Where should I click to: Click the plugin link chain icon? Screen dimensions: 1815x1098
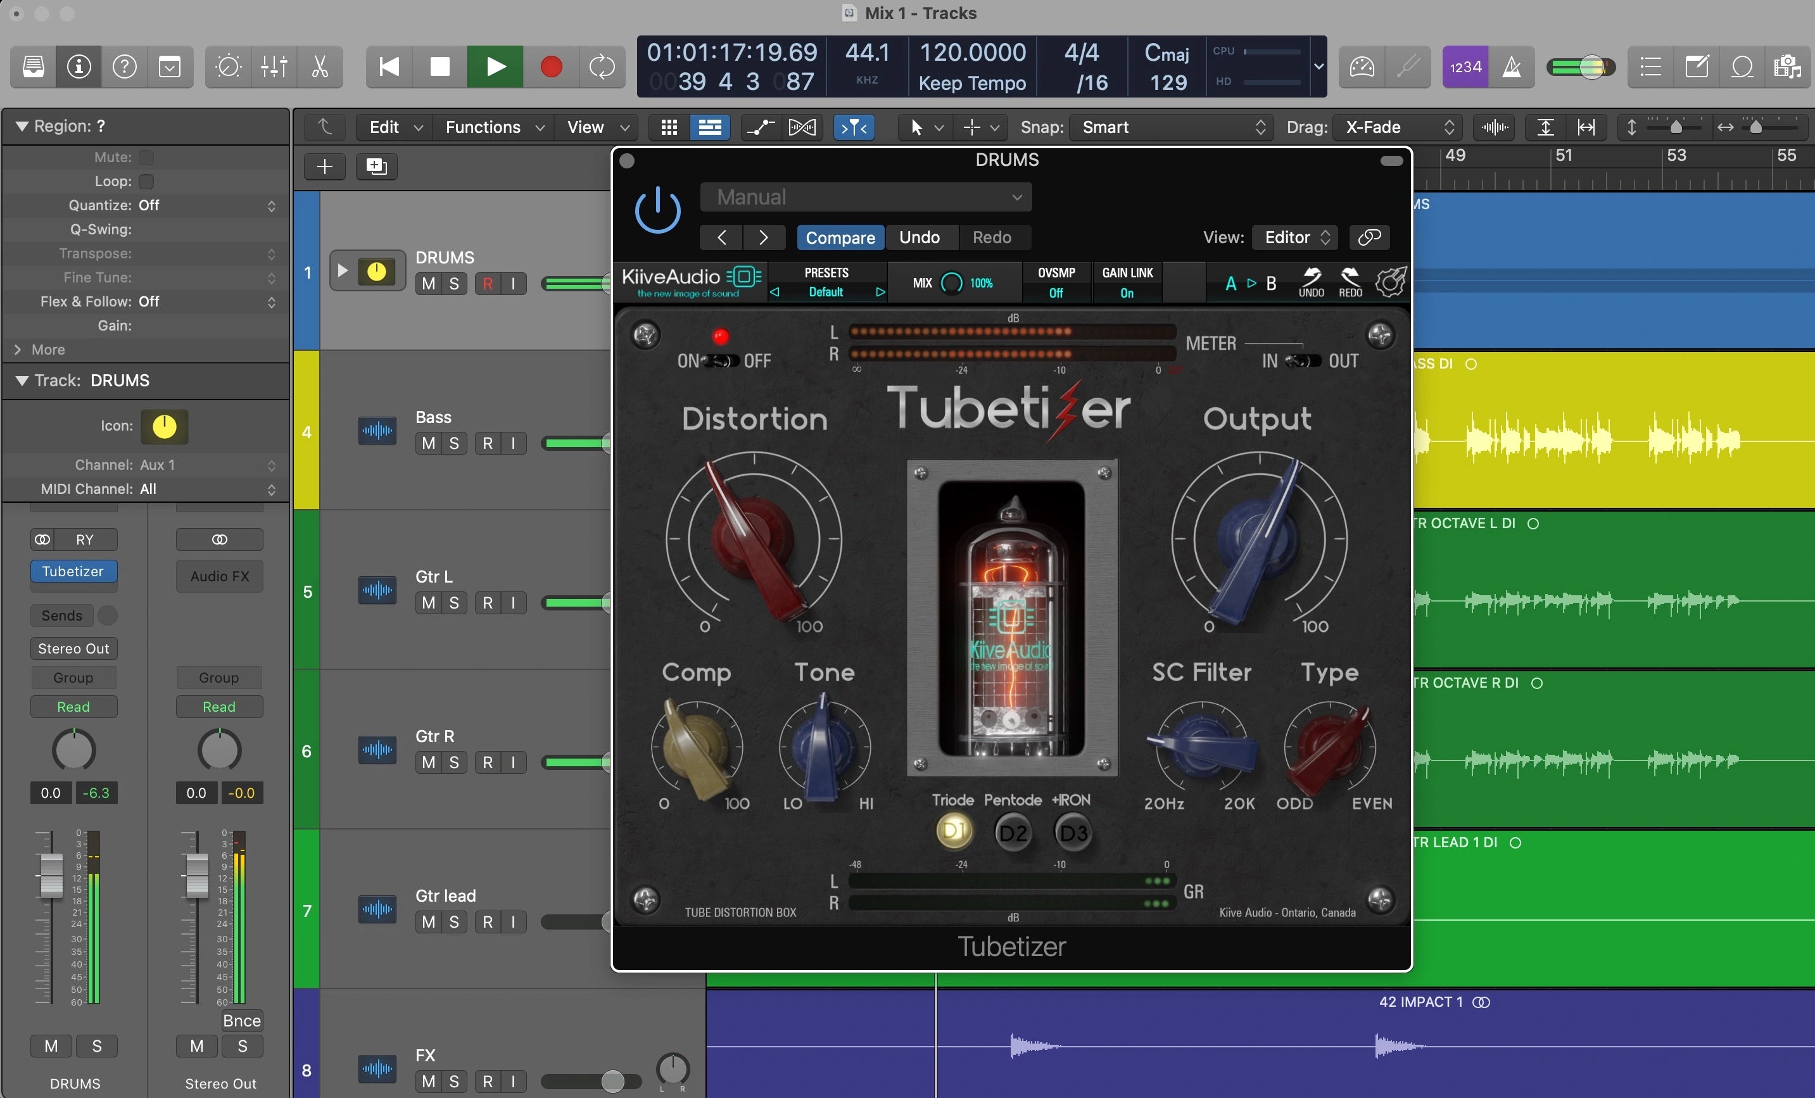coord(1369,237)
